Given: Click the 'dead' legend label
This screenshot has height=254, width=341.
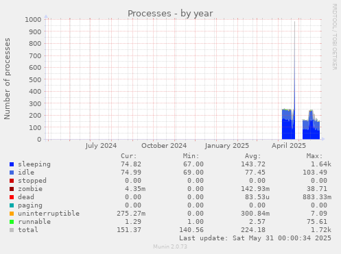Looking at the screenshot, I should 26,197.
